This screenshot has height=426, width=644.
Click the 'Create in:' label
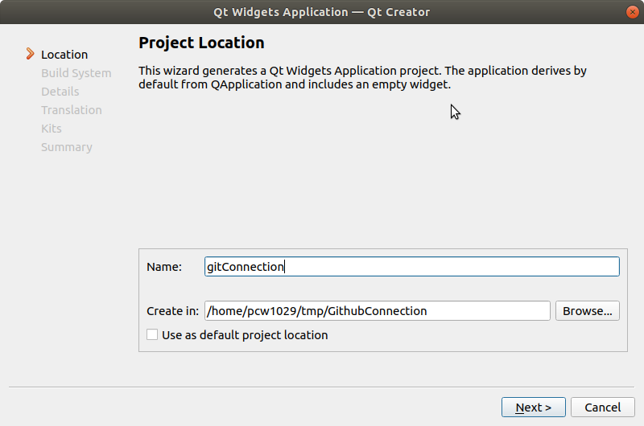[172, 311]
